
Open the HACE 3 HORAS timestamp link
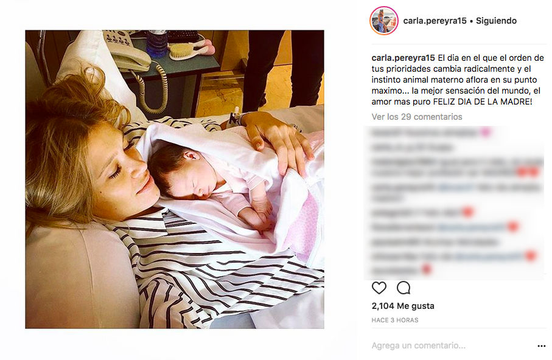click(394, 320)
